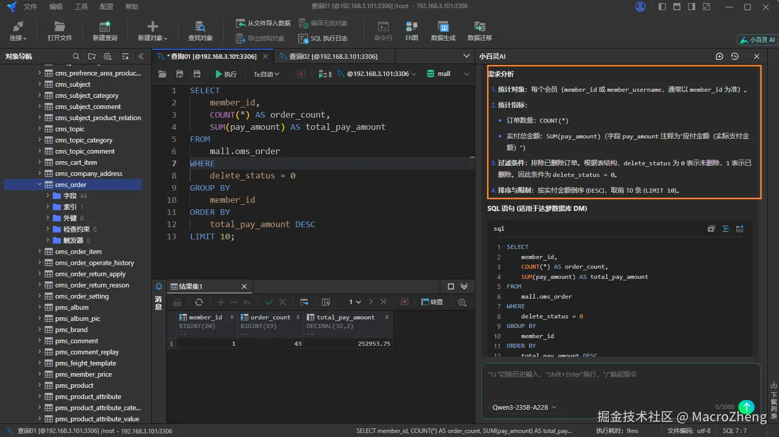779x437 pixels.
Task: Click the 转置 transpose button
Action: (432, 302)
